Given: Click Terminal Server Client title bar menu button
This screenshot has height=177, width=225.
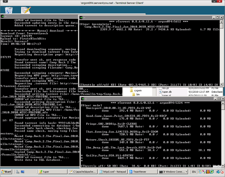Looking at the screenshot, I should coord(5,1).
